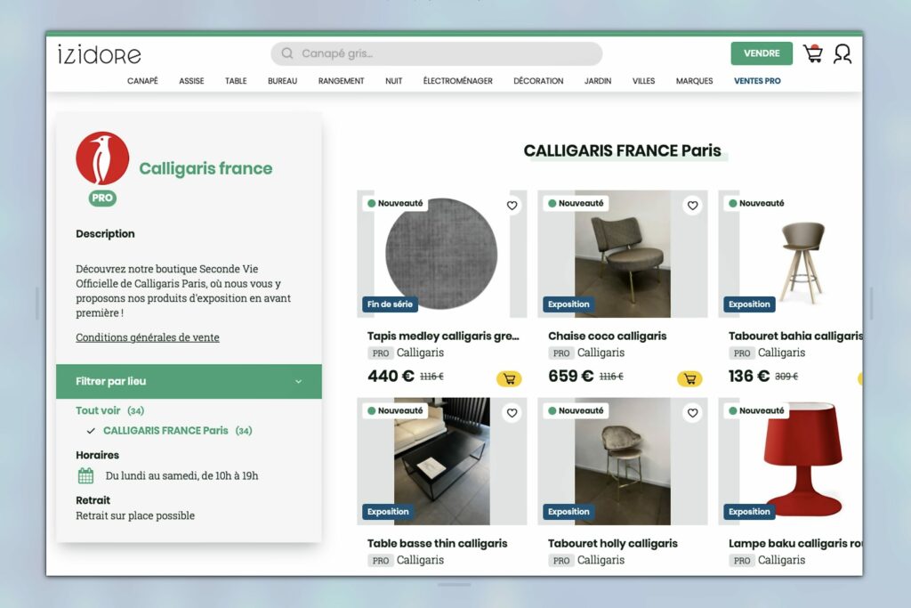Open the CANAPÉ category menu

tap(142, 81)
